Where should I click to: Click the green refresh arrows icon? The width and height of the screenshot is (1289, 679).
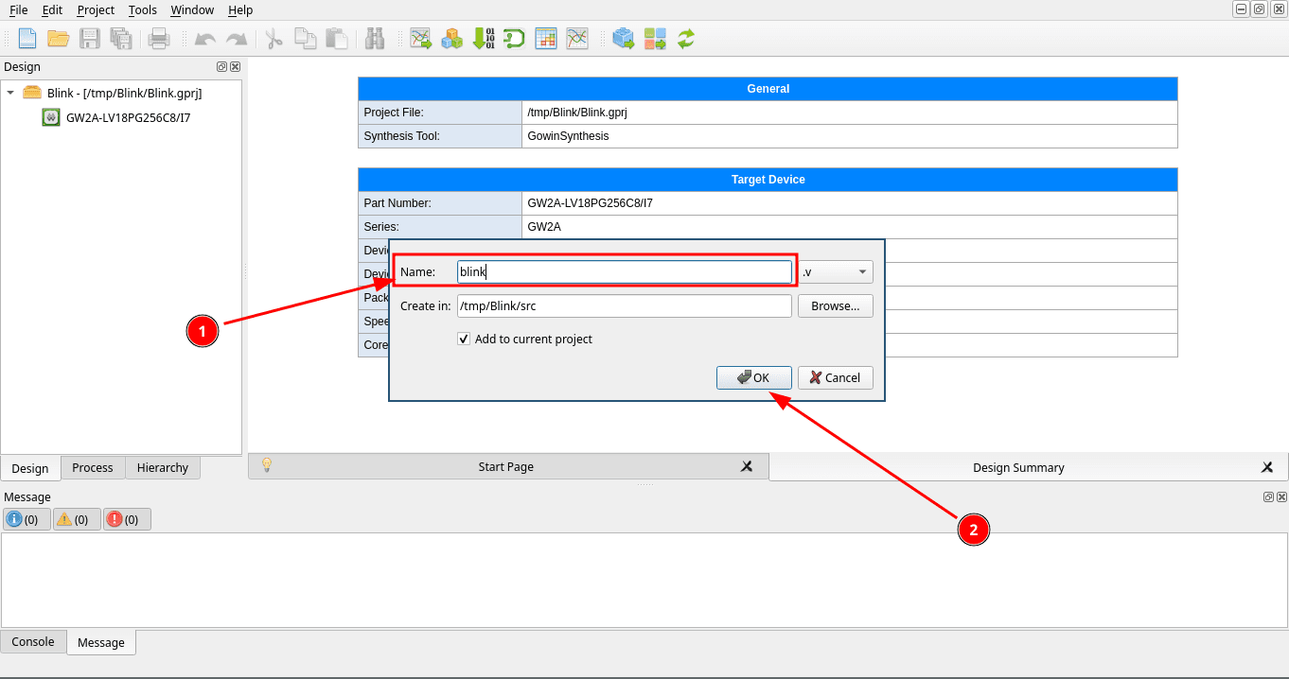tap(686, 39)
